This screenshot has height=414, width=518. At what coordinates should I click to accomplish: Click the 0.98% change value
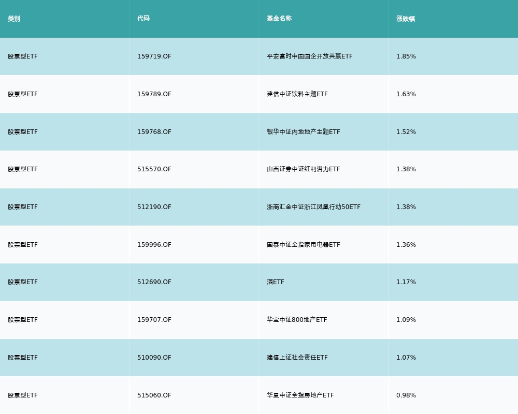click(x=406, y=395)
